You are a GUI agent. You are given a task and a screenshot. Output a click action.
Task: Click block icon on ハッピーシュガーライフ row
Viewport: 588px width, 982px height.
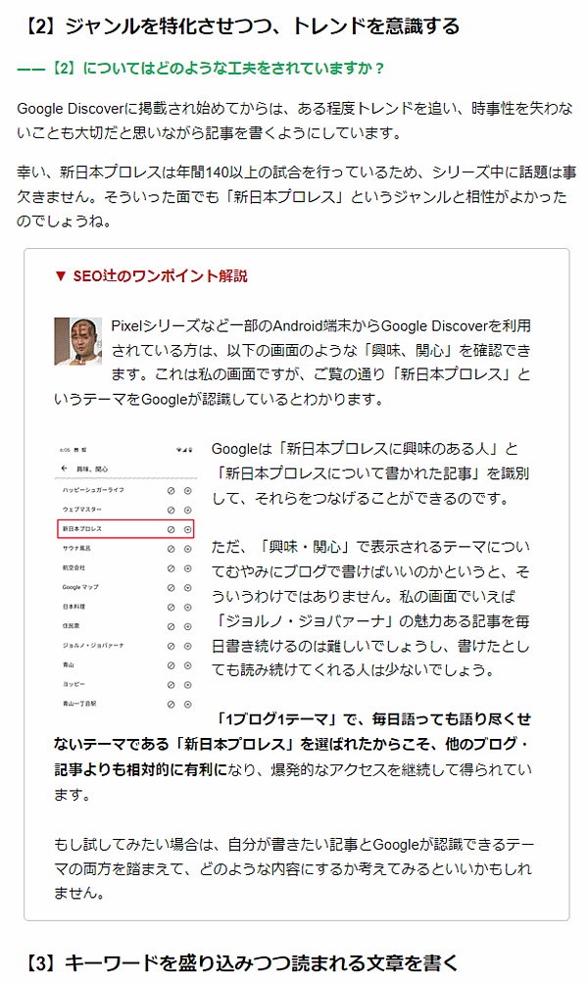[171, 490]
